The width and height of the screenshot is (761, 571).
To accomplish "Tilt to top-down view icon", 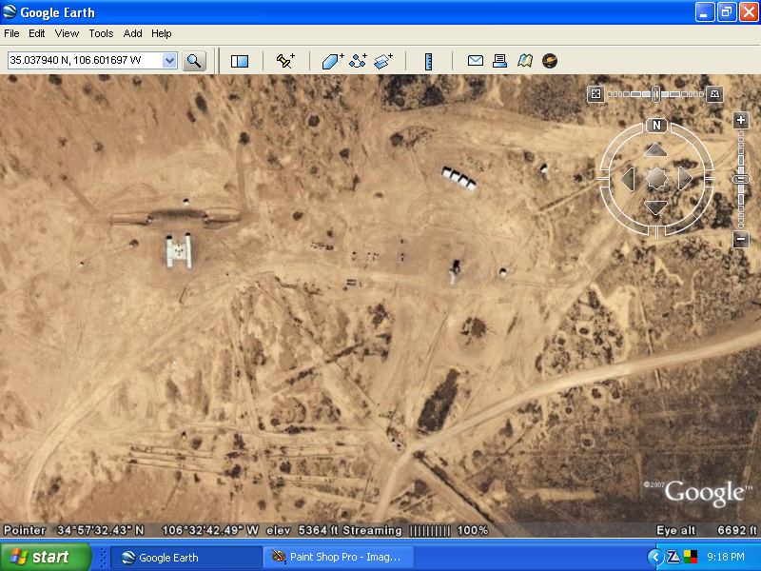I will 596,94.
